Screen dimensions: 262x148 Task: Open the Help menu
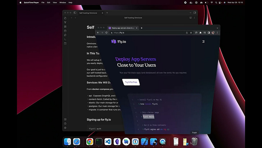(x=70, y=3)
